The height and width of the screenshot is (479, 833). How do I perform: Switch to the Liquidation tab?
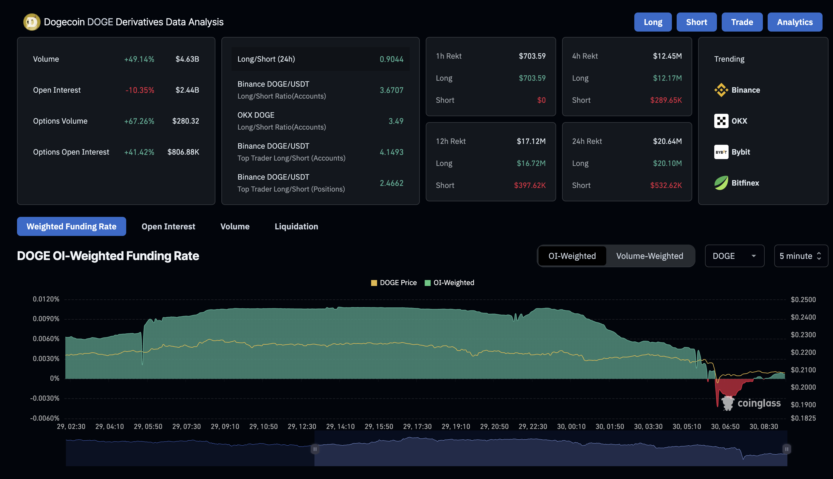point(296,226)
